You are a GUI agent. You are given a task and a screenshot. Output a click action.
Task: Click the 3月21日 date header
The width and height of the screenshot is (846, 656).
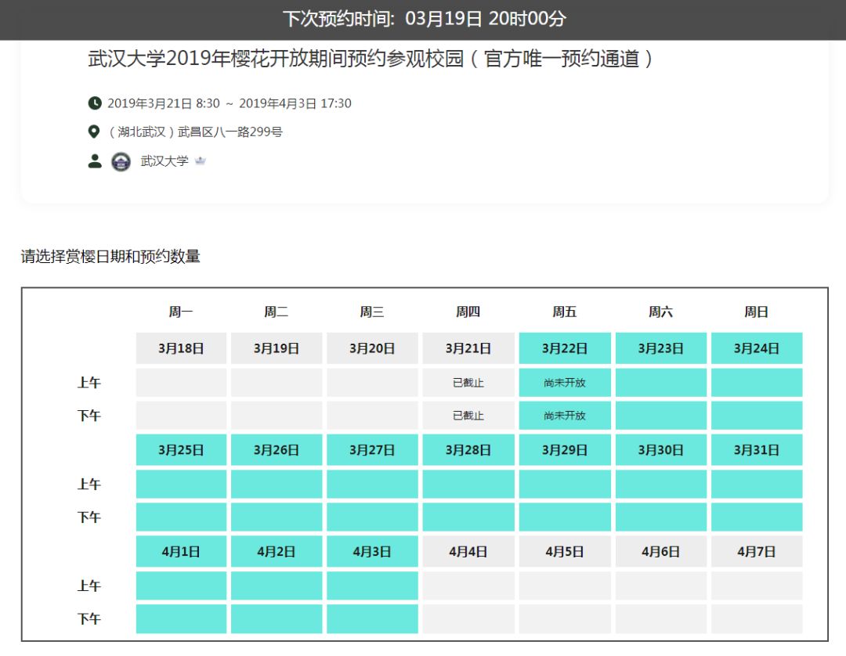(468, 348)
